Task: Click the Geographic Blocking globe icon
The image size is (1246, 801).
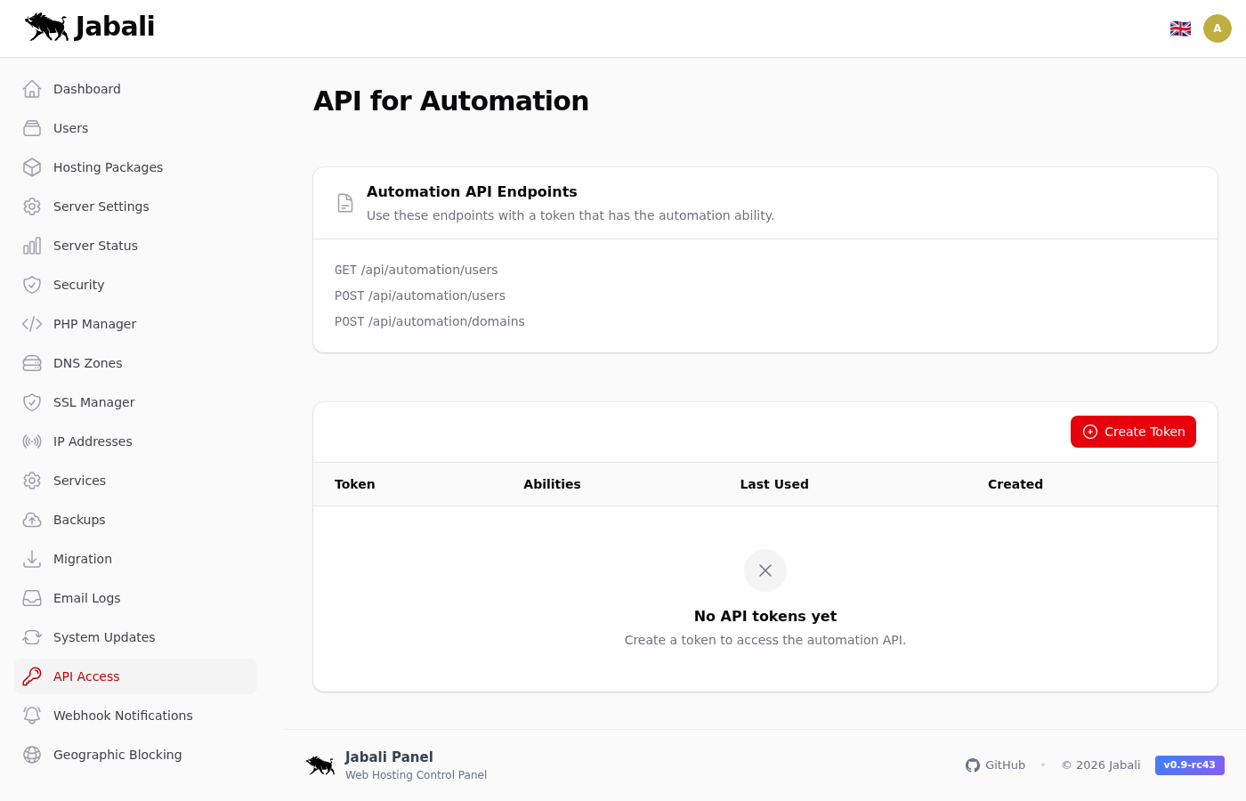Action: [x=32, y=755]
